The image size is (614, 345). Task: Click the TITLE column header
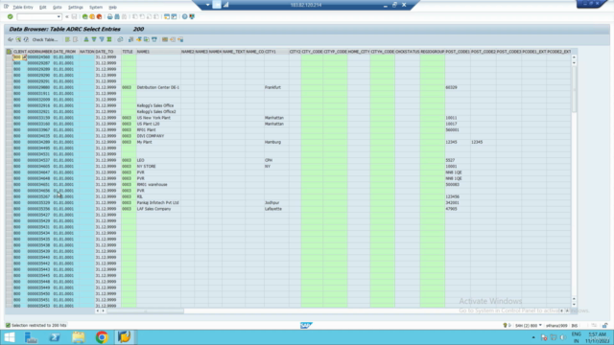click(x=129, y=52)
